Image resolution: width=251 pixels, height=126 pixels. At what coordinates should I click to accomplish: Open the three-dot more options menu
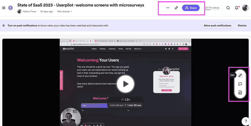168,8
